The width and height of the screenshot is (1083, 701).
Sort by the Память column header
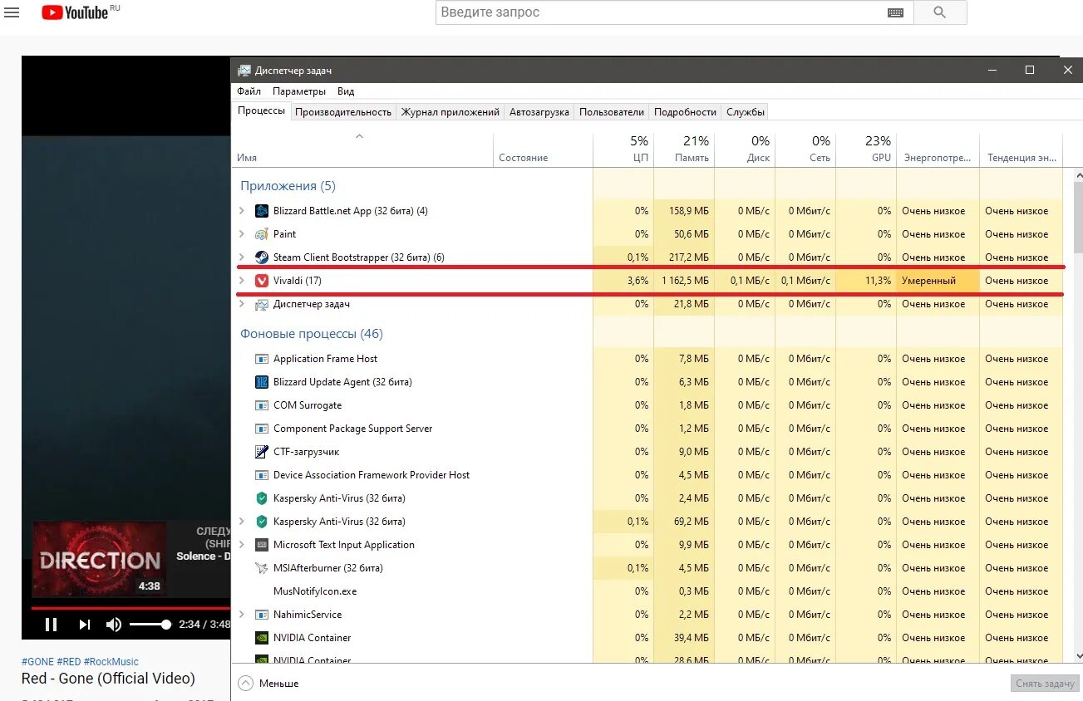tap(684, 150)
